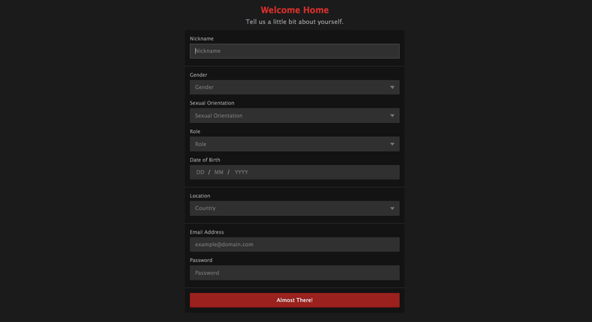Click the Gender field label
The image size is (592, 322).
coord(198,75)
